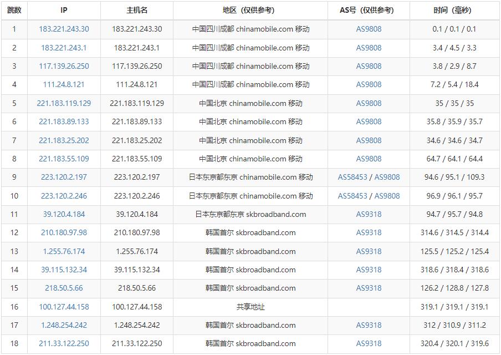Open IP link 211.33.122.250

(64, 343)
